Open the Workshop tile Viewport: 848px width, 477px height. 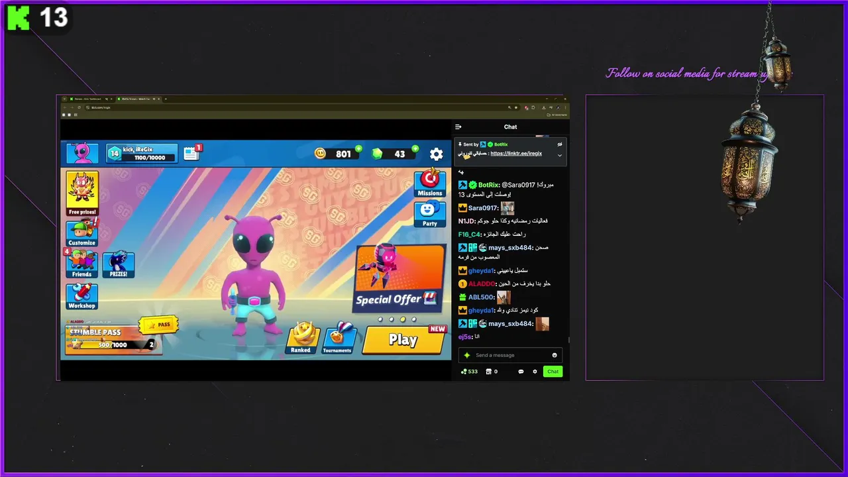(x=82, y=296)
